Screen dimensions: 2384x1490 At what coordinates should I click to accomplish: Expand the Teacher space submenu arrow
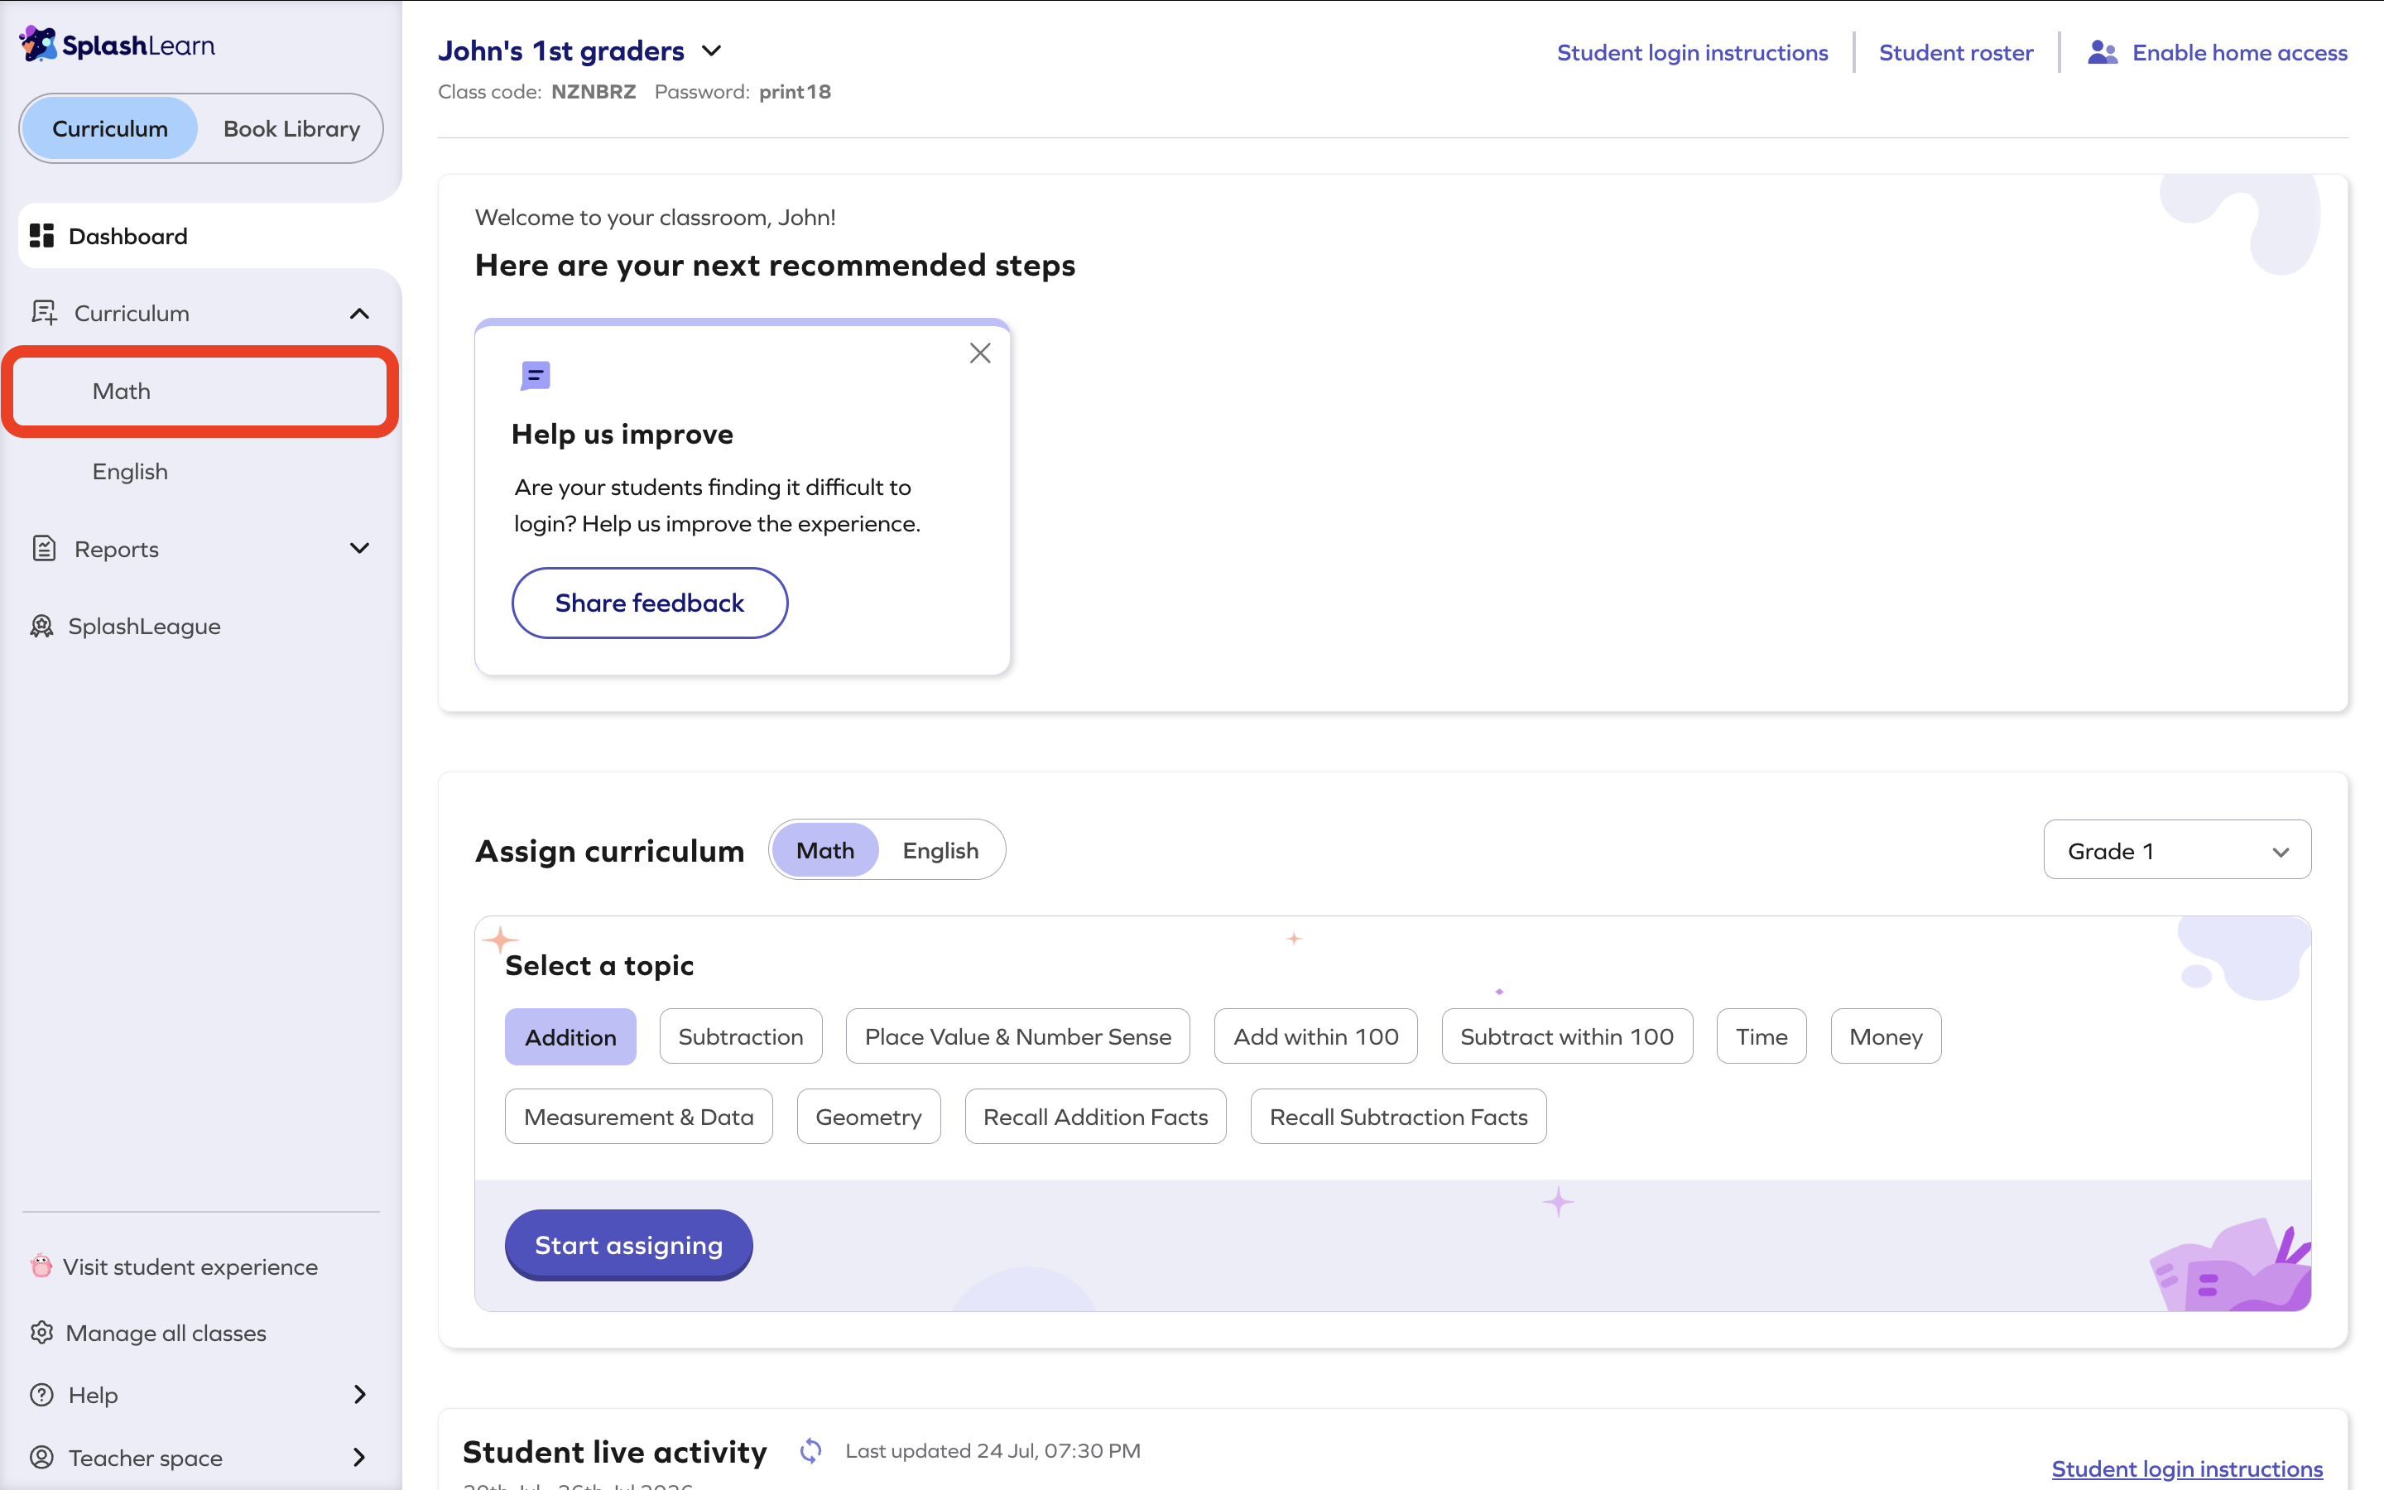[x=359, y=1457]
